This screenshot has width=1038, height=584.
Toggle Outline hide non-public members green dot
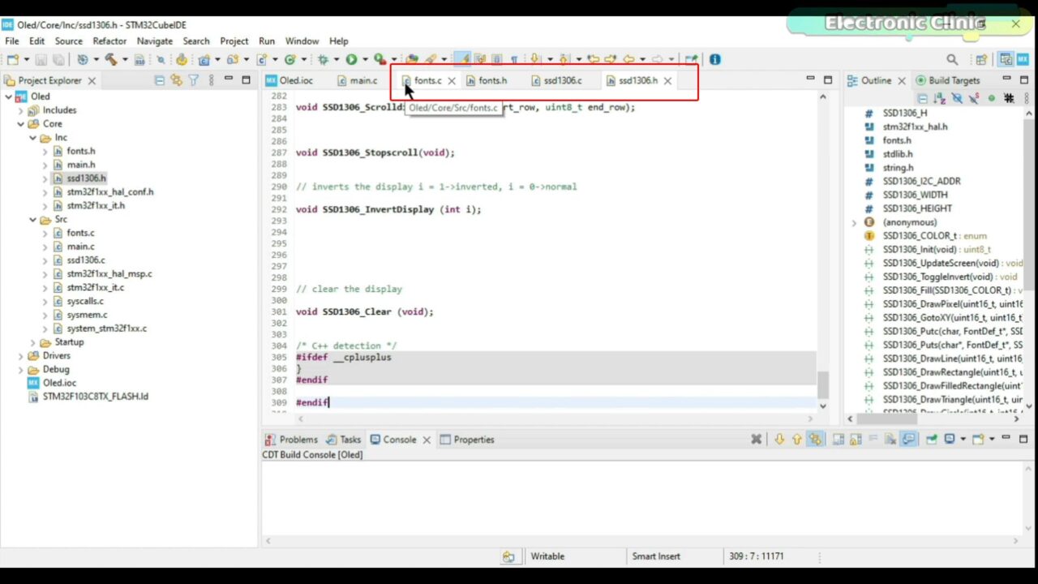point(991,98)
